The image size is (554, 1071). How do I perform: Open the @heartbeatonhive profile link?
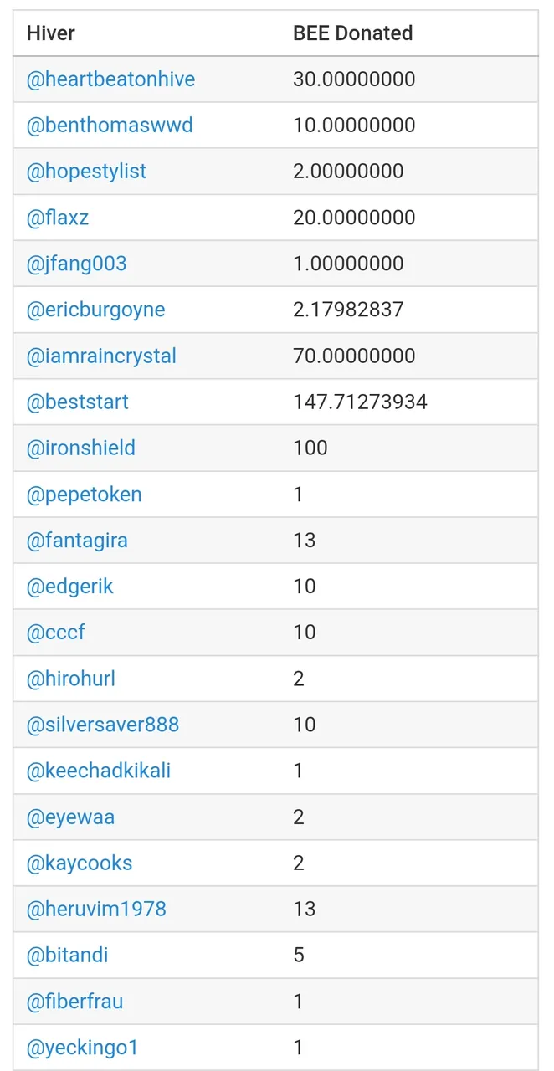(111, 79)
